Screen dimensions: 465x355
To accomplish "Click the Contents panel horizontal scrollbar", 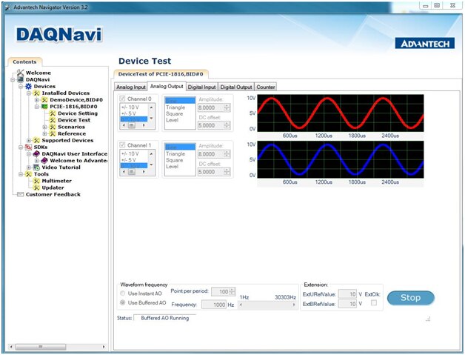I will 41,347.
